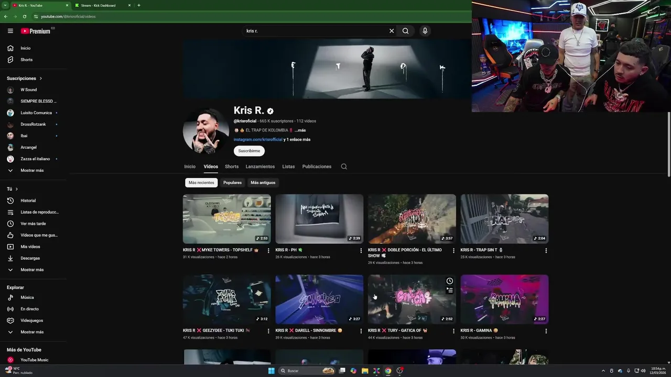This screenshot has width=671, height=377.
Task: Switch to channel Shorts tab
Action: pyautogui.click(x=232, y=167)
